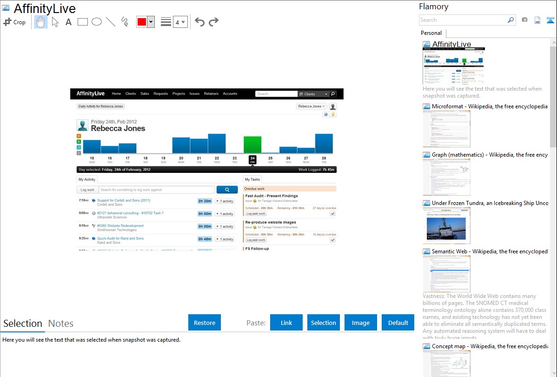Click the document page icon in Flamory header
The height and width of the screenshot is (377, 557).
537,20
